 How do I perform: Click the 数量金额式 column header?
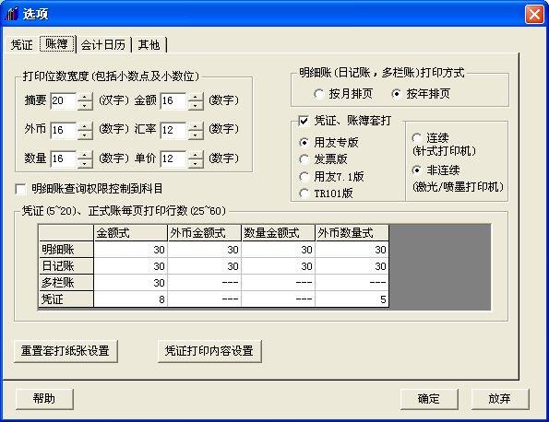pyautogui.click(x=279, y=233)
